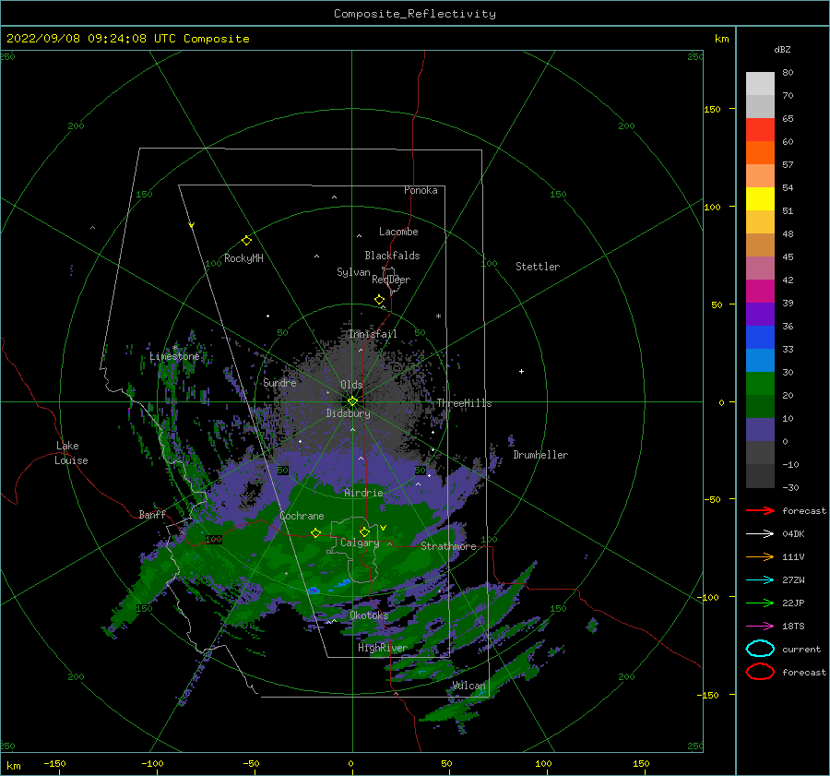Click the yellow diamond marker beside Cochrane
This screenshot has width=830, height=776.
coord(315,532)
